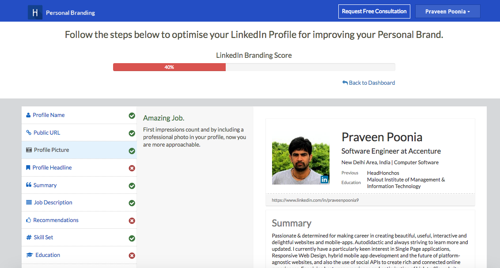
Task: Click the quote icon beside Summary
Action: pos(29,185)
